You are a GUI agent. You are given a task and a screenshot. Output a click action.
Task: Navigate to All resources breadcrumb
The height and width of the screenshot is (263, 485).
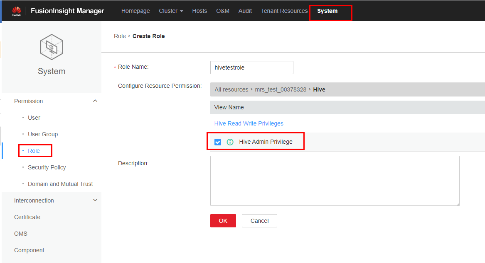point(231,89)
